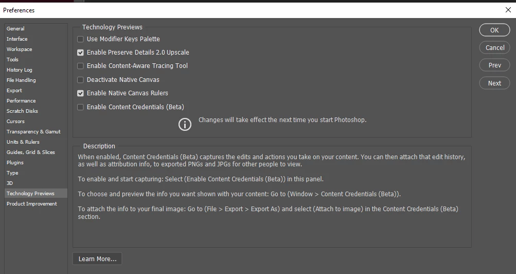Confirm preferences with the OK button

pyautogui.click(x=494, y=30)
